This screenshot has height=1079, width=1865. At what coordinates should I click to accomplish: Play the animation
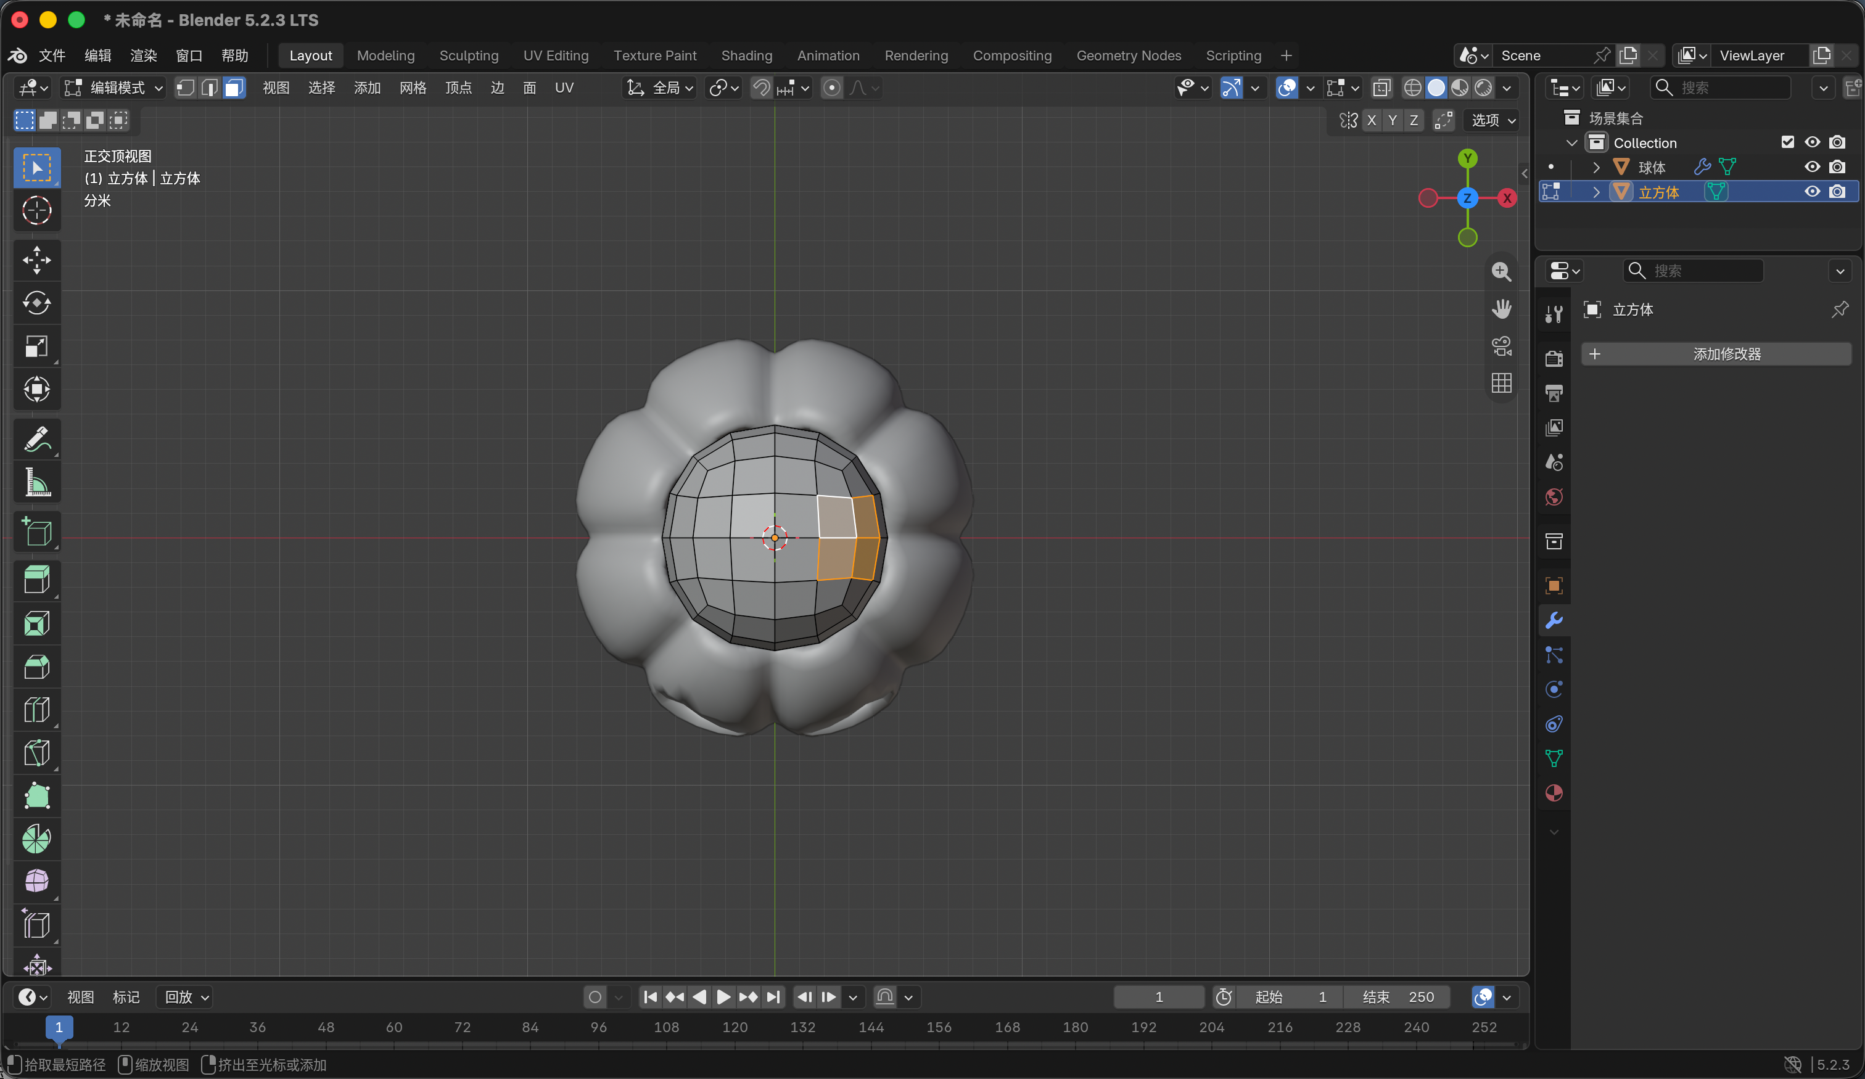723,997
